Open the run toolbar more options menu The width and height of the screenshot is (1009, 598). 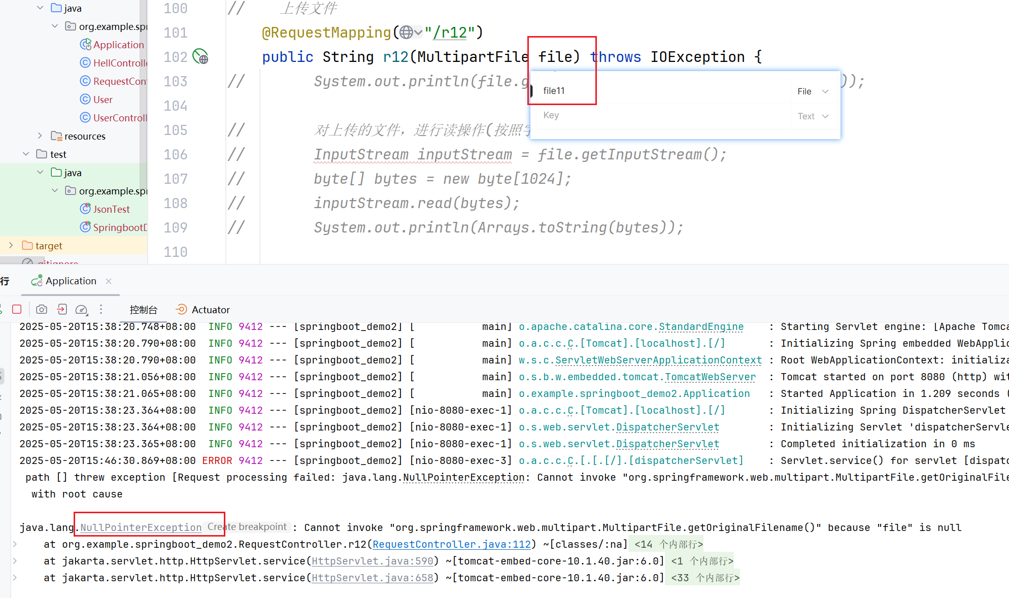point(101,309)
